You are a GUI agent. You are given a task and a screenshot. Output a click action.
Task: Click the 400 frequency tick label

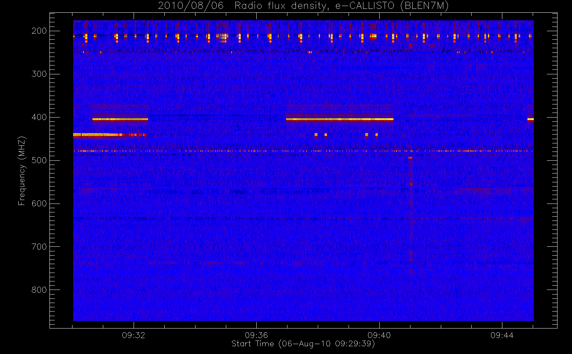[x=39, y=117]
